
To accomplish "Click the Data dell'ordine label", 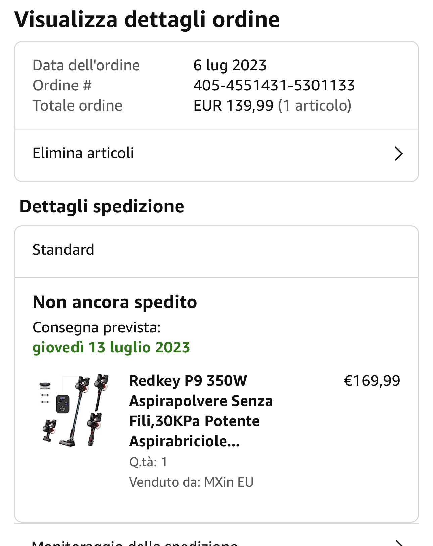I will point(86,65).
